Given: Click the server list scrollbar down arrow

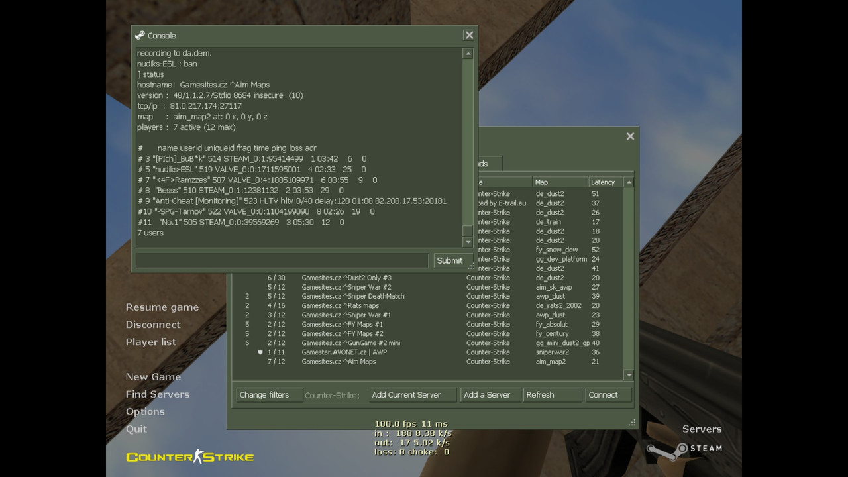Looking at the screenshot, I should click(629, 375).
